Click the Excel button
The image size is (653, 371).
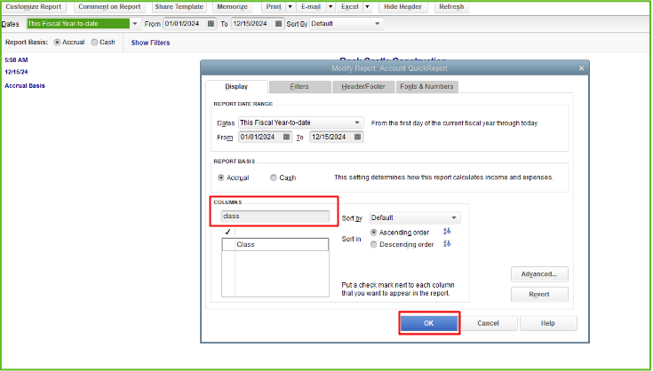[350, 7]
